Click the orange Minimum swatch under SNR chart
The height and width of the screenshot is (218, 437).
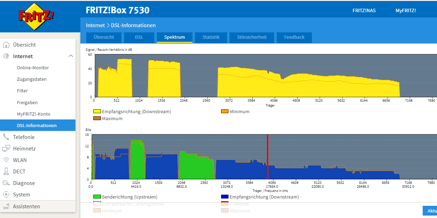(225, 112)
